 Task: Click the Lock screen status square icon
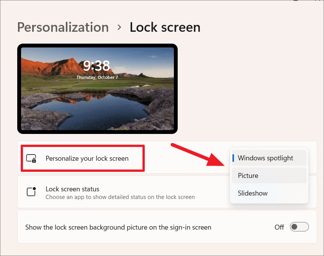(31, 191)
